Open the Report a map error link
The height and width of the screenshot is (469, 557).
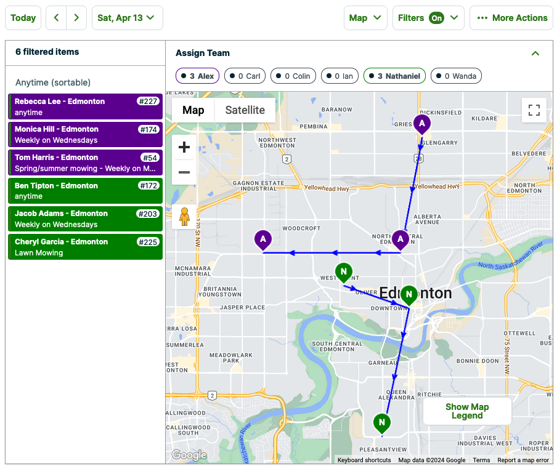(522, 460)
